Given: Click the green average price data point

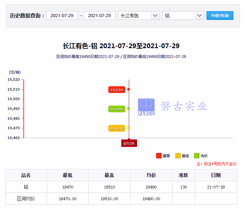Looking at the screenshot, I should (129, 109).
